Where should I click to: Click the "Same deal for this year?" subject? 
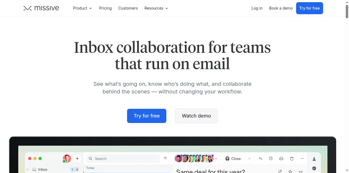tap(210, 171)
